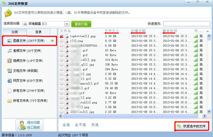Sort by 创建日期 column header

point(138,31)
